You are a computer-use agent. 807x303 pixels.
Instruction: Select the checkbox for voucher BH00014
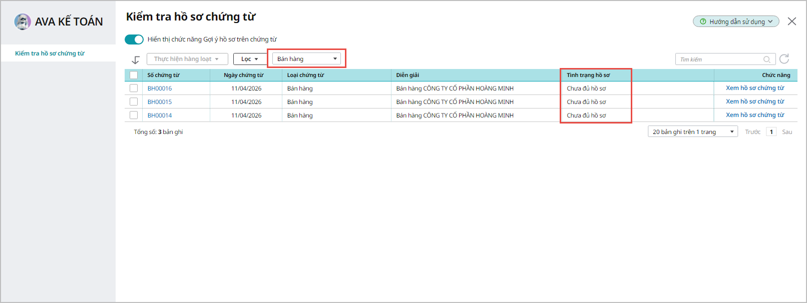(x=134, y=115)
